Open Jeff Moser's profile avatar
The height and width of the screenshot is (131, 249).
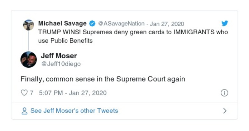point(29,59)
